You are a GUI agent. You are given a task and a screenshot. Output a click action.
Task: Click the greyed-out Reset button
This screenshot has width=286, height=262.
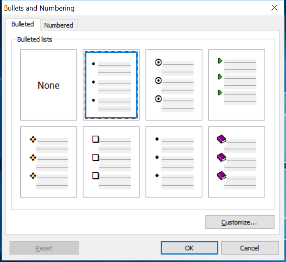coord(44,248)
